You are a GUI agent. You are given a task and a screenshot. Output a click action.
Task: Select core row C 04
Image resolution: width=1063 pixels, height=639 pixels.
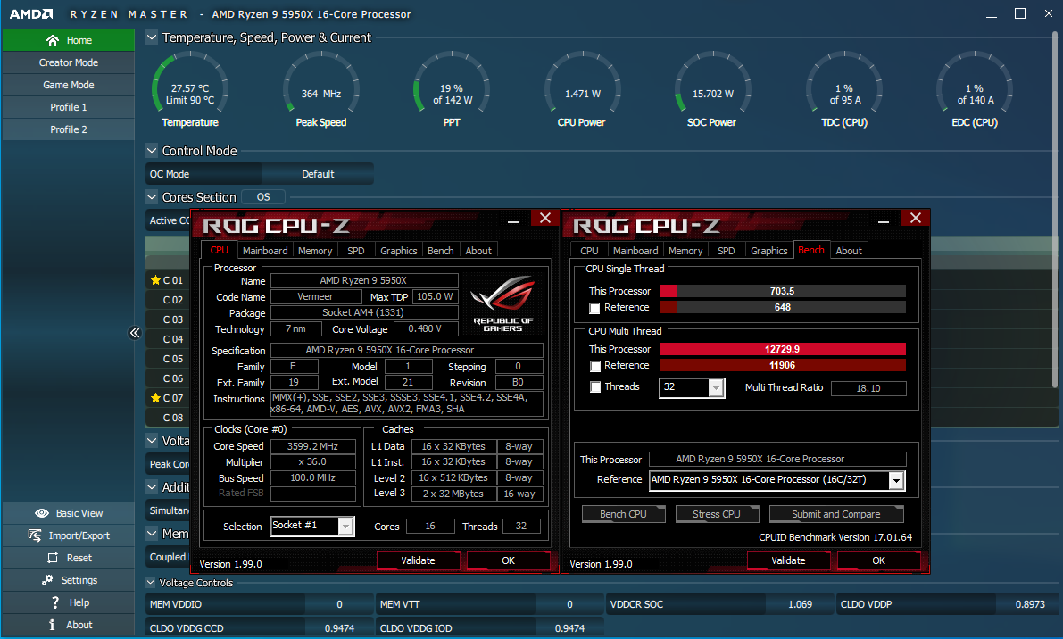tap(170, 339)
